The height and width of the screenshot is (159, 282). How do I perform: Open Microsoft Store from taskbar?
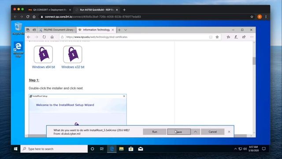(131, 149)
